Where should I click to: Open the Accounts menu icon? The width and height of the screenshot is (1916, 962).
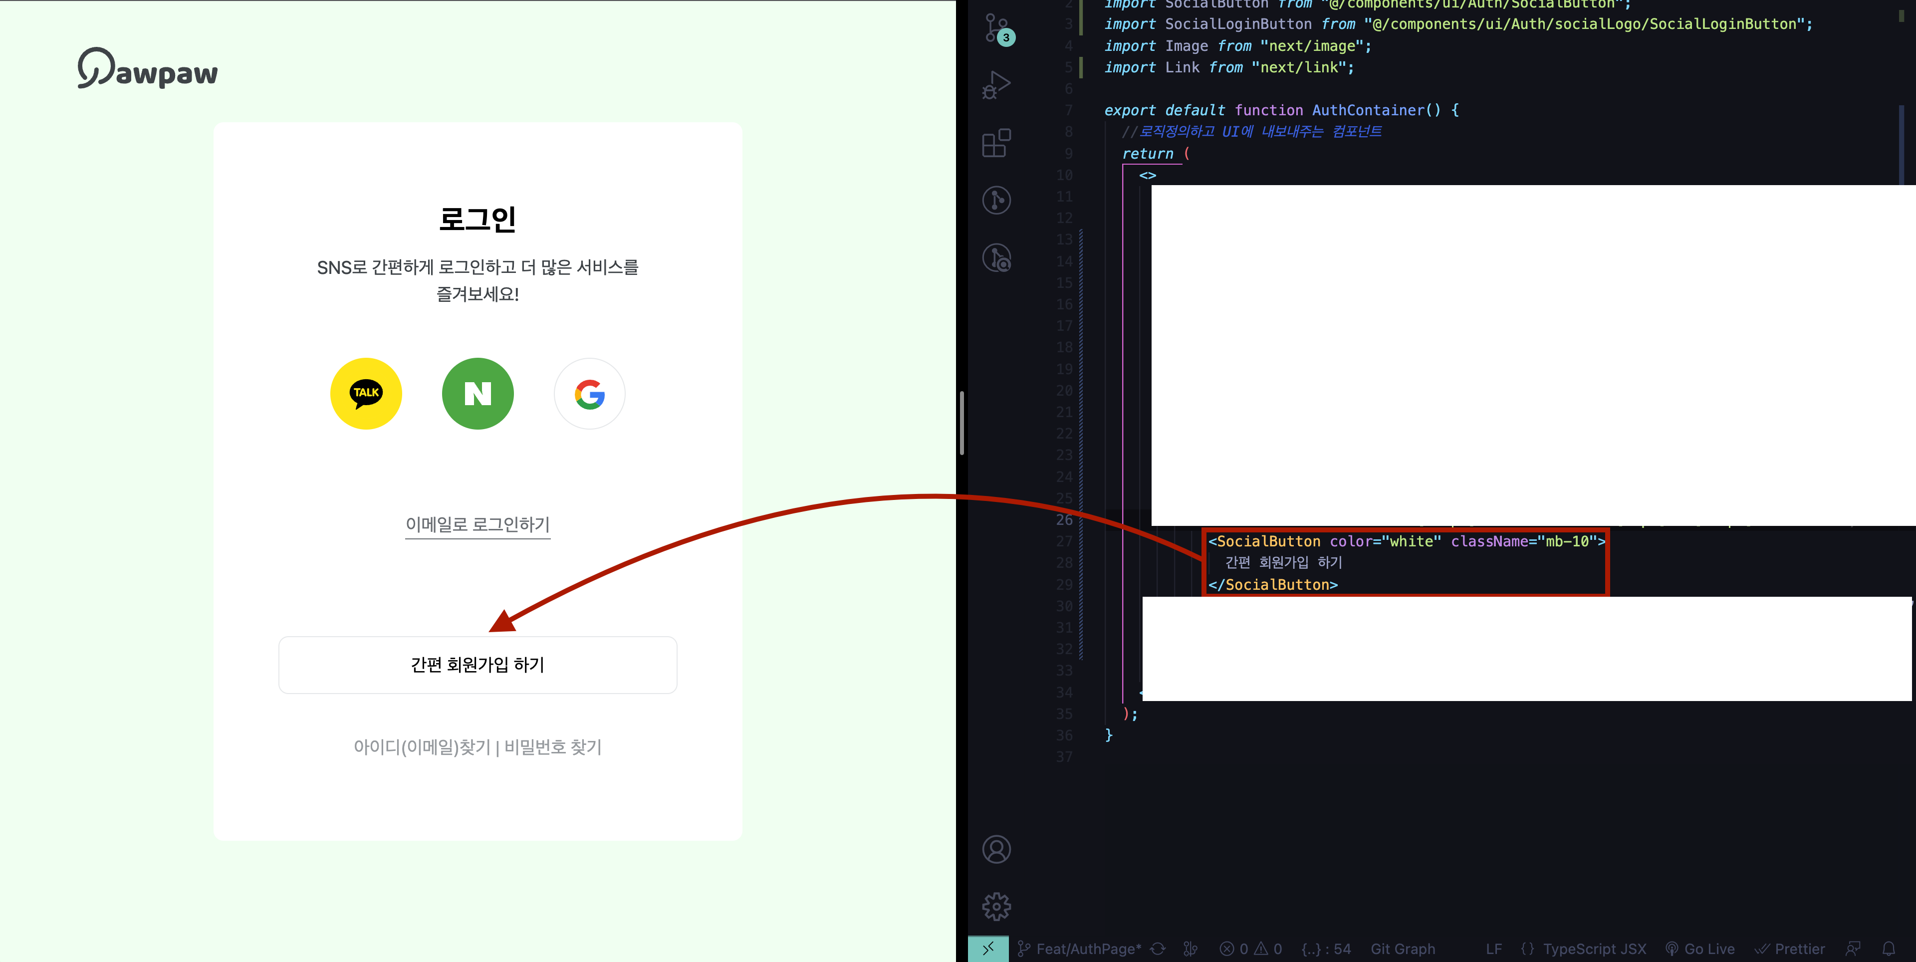tap(997, 849)
